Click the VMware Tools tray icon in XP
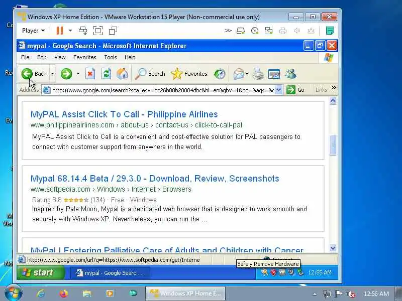 (282, 272)
